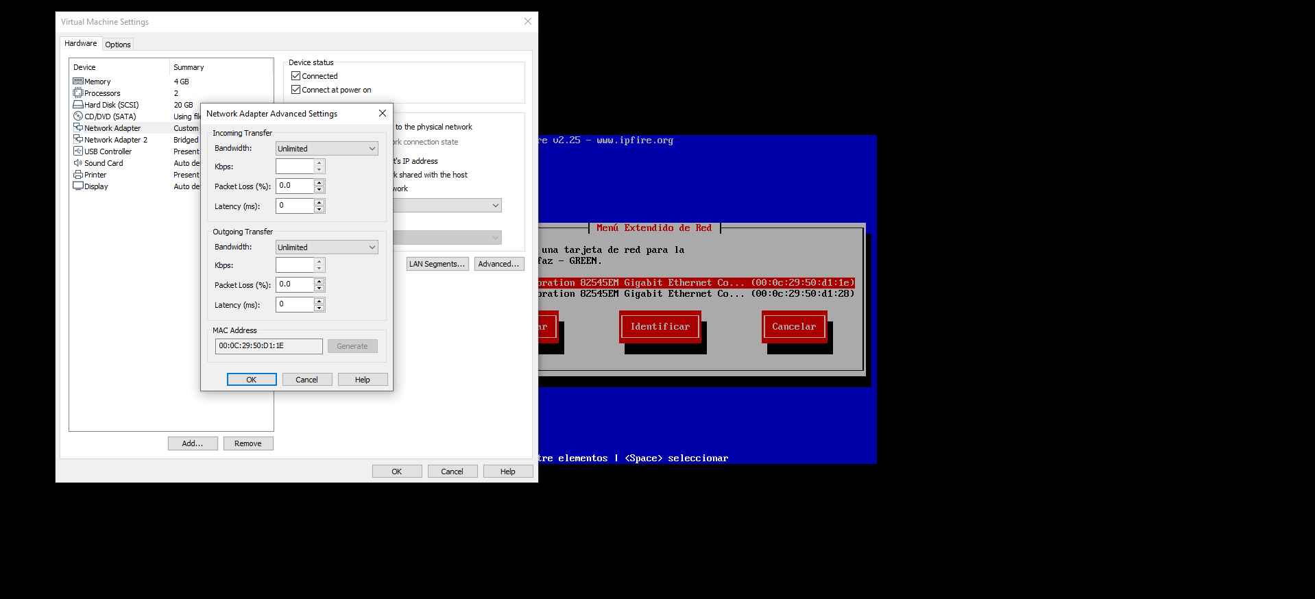Select the network card ending in d1:28
This screenshot has height=599, width=1315.
697,293
